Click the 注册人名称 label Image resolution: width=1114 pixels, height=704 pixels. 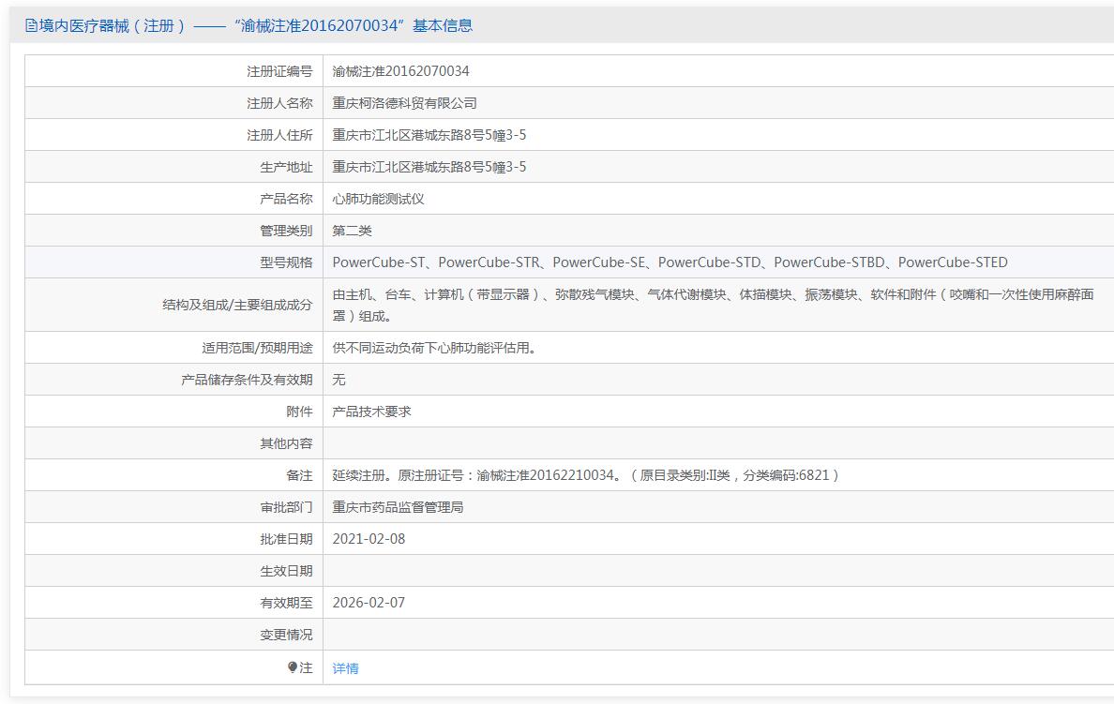coord(279,103)
